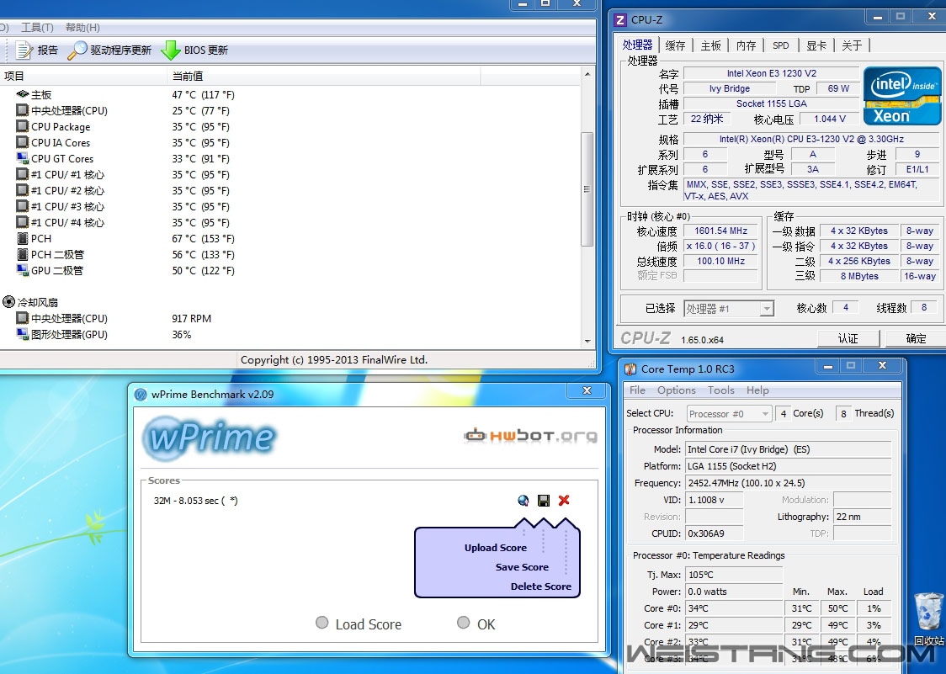
Task: Click Delete Score in wPrime popup
Action: [x=540, y=586]
